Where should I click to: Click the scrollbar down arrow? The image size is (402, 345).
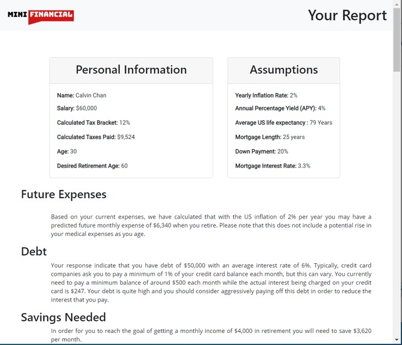[397, 340]
